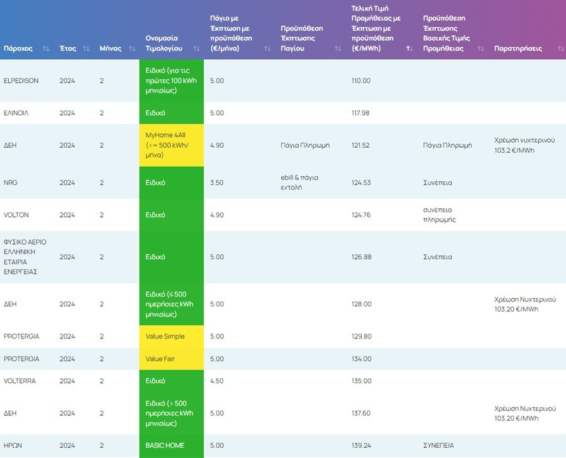Click the 124.53 price cell
Viewport: 566px width, 458px height.
point(361,182)
